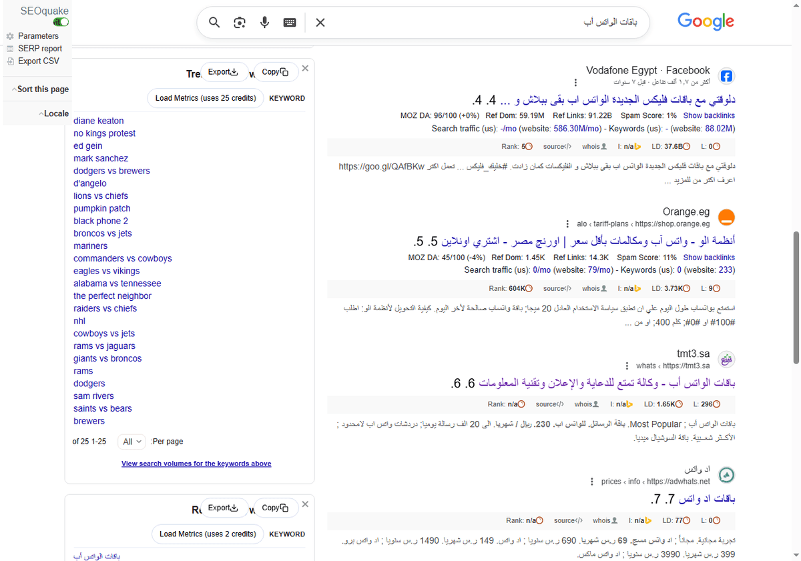
Task: Open the three-dot menu for the tmt3.sa result
Action: click(626, 366)
